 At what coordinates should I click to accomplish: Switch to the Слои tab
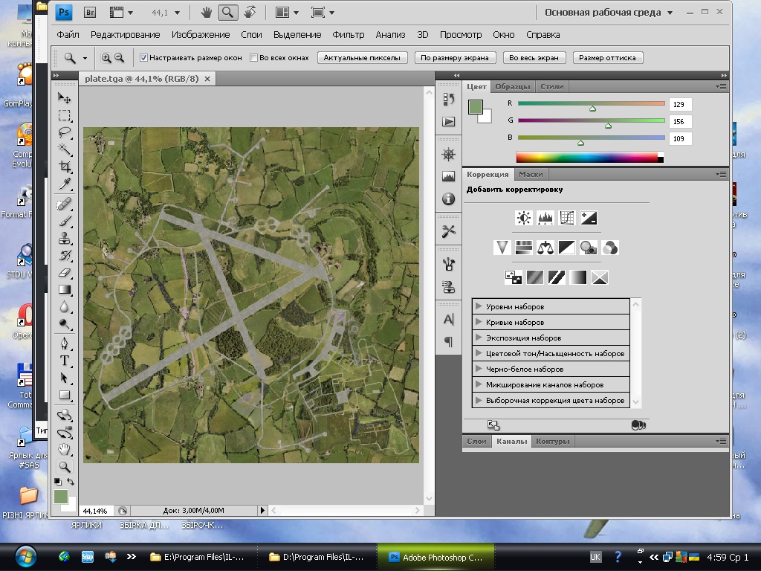pos(476,441)
